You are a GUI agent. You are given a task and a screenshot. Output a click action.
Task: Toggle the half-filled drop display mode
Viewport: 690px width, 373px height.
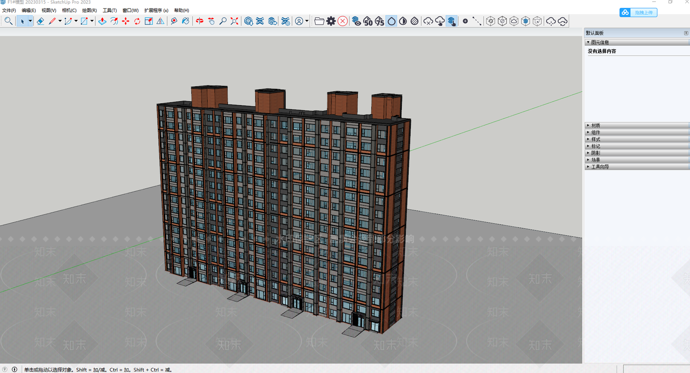[403, 21]
